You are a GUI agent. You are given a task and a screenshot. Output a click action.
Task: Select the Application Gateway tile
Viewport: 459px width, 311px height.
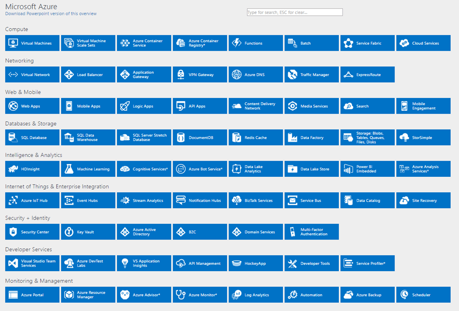144,75
